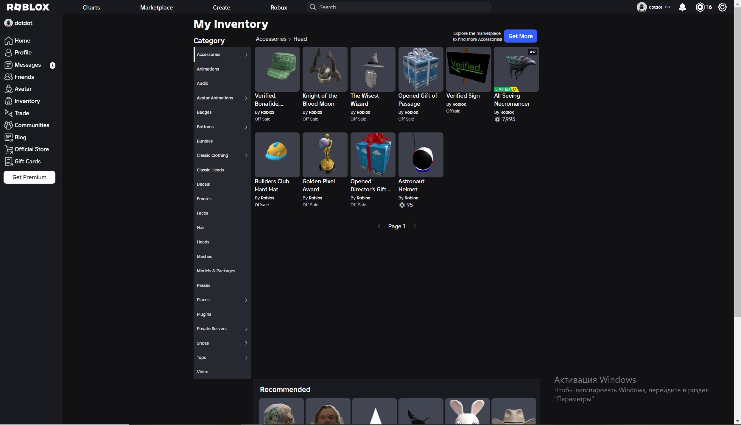Open the Robux tab
Image resolution: width=741 pixels, height=425 pixels.
[x=279, y=7]
